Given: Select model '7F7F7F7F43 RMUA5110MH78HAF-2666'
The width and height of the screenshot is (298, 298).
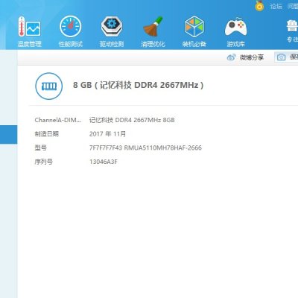Looking at the screenshot, I should pos(145,148).
